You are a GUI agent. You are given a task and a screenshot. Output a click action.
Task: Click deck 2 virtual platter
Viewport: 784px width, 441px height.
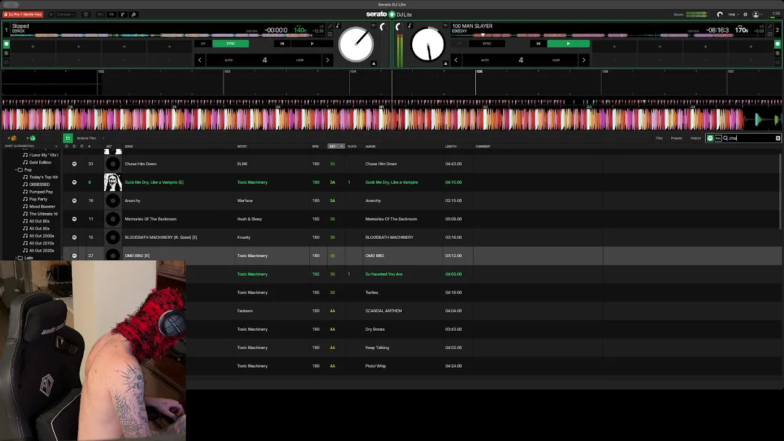click(428, 44)
